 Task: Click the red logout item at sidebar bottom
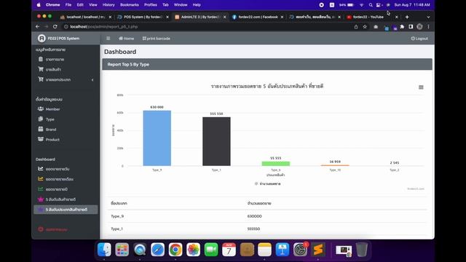point(53,229)
